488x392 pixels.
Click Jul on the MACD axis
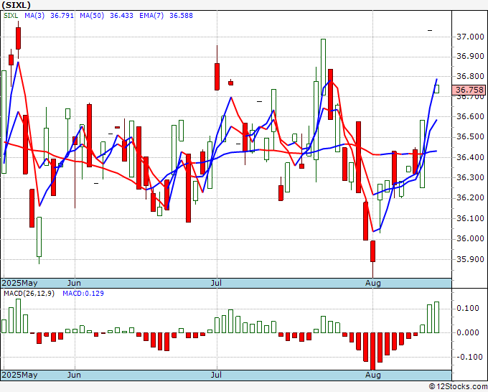[216, 375]
